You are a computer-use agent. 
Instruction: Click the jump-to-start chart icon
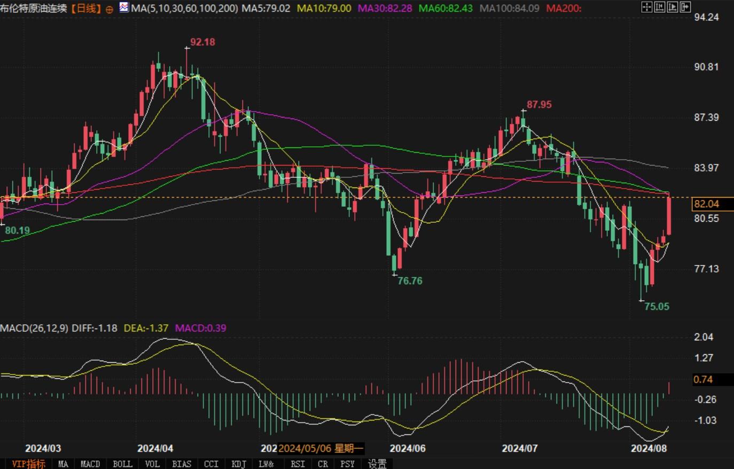pyautogui.click(x=660, y=7)
